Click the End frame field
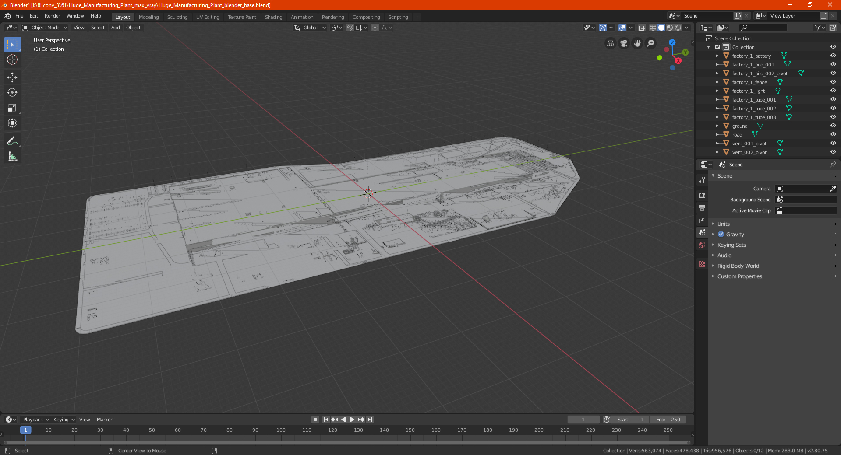Image resolution: width=841 pixels, height=455 pixels. (x=668, y=420)
